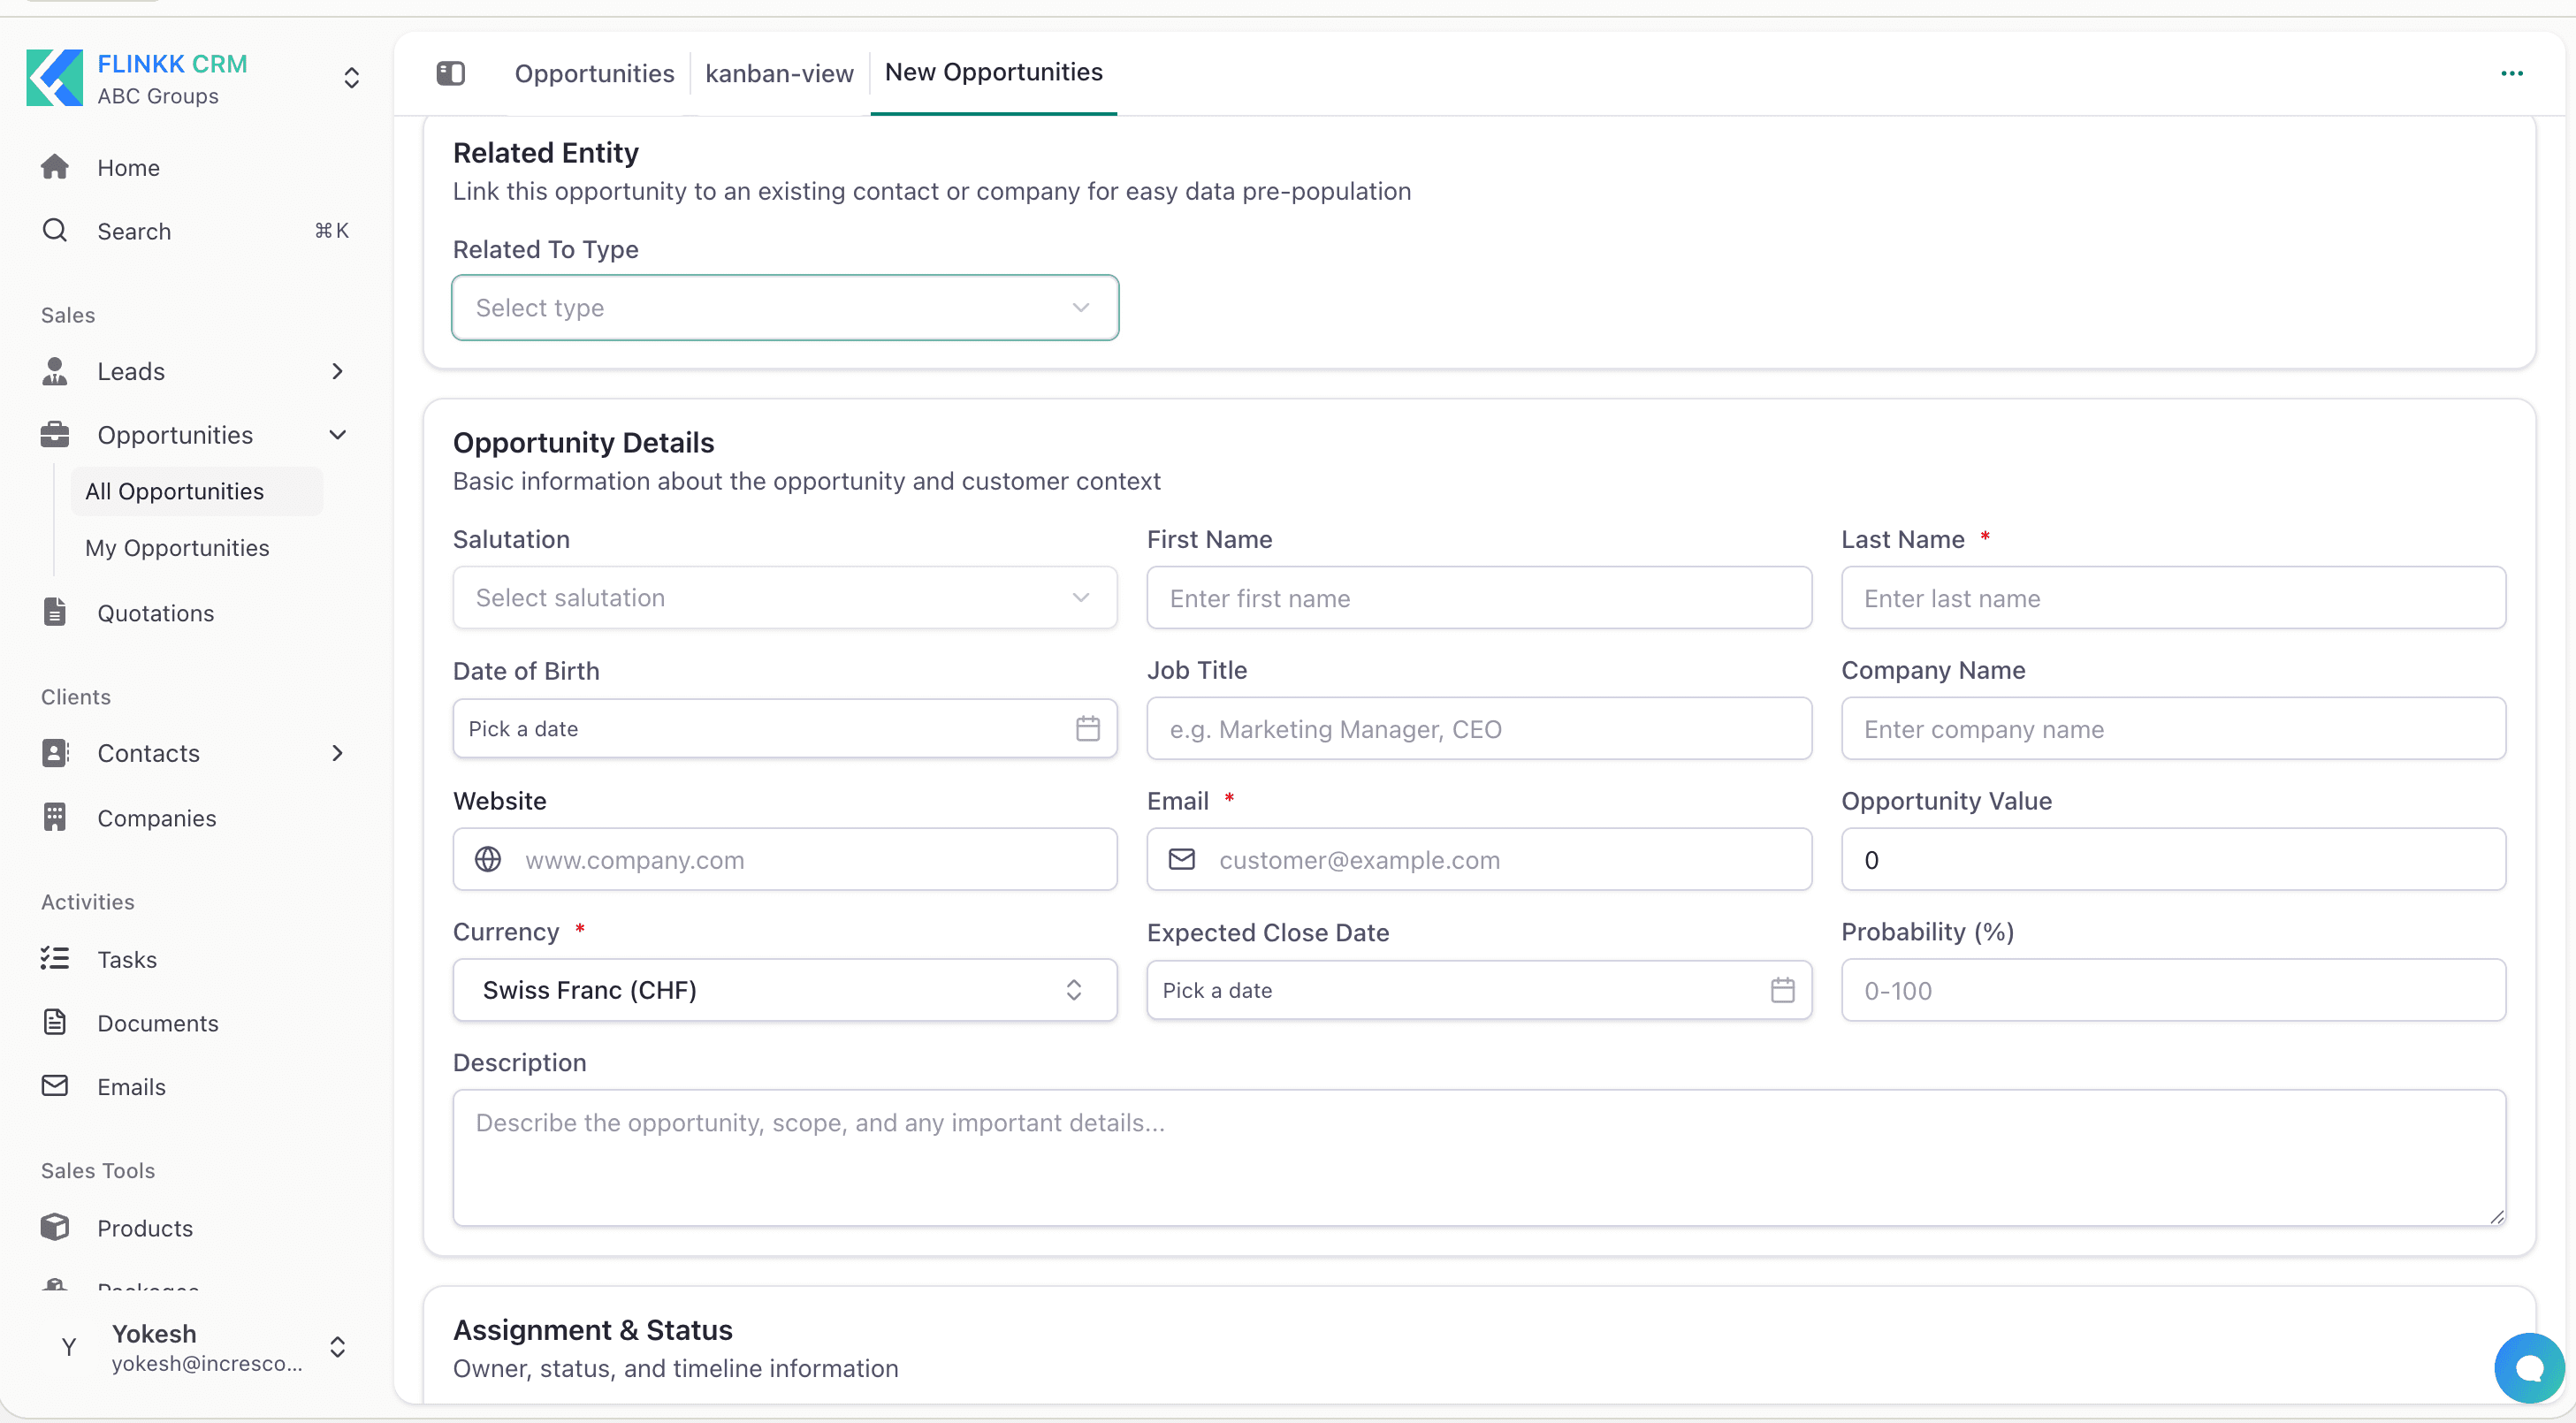The image size is (2576, 1423).
Task: Click the Yokesh user avatar
Action: (x=68, y=1347)
